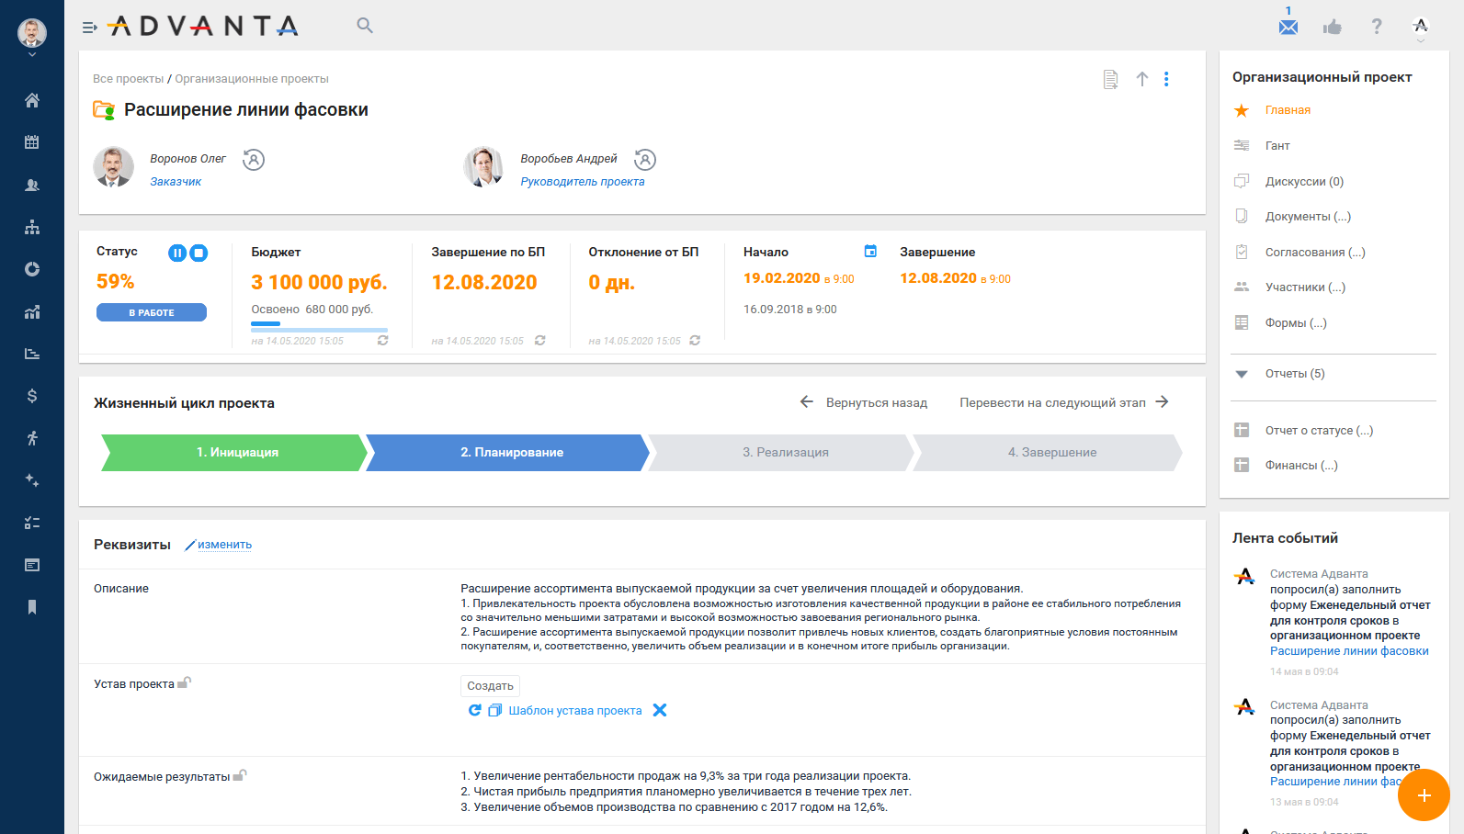Open the home icon in sidebar
1464x834 pixels.
pyautogui.click(x=32, y=100)
